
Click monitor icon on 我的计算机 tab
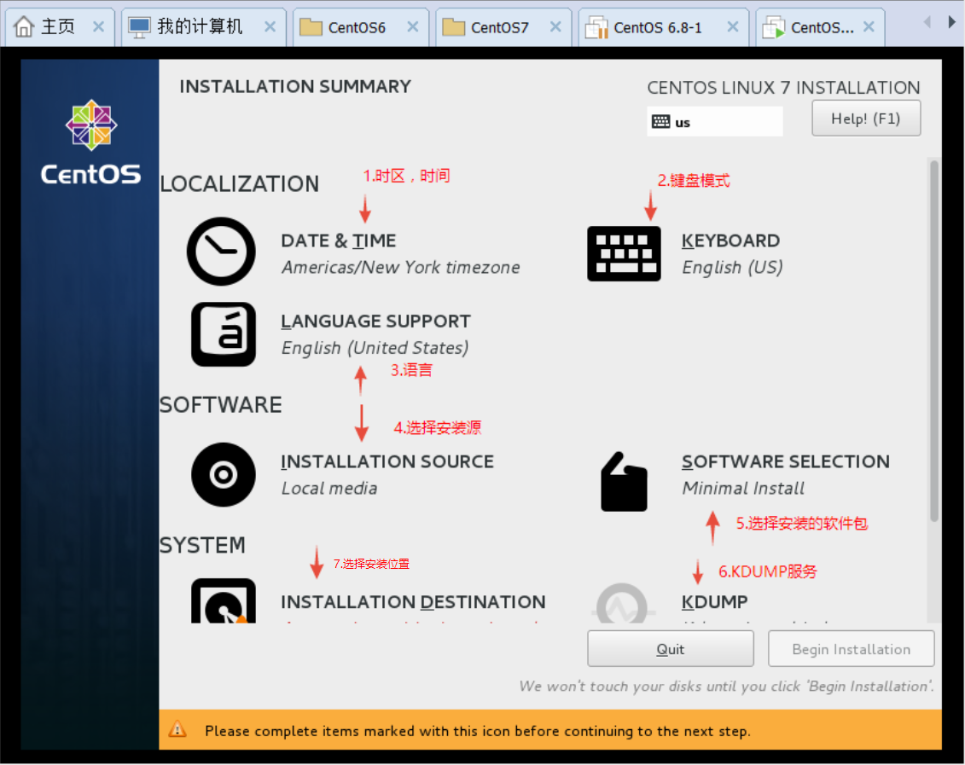pyautogui.click(x=139, y=27)
